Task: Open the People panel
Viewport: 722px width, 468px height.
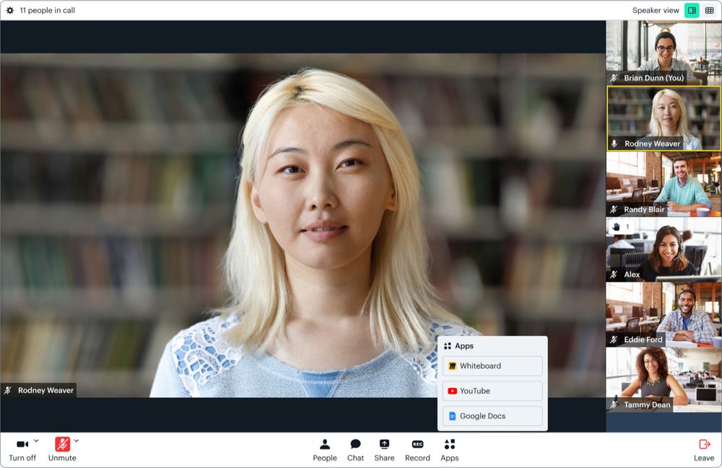Action: pyautogui.click(x=324, y=449)
